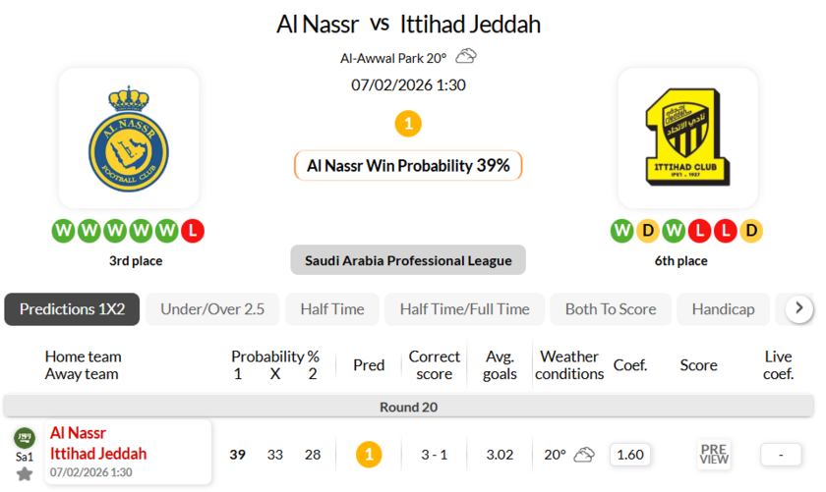Open the Saudi Arabia Professional League link
The height and width of the screenshot is (492, 826).
(408, 260)
